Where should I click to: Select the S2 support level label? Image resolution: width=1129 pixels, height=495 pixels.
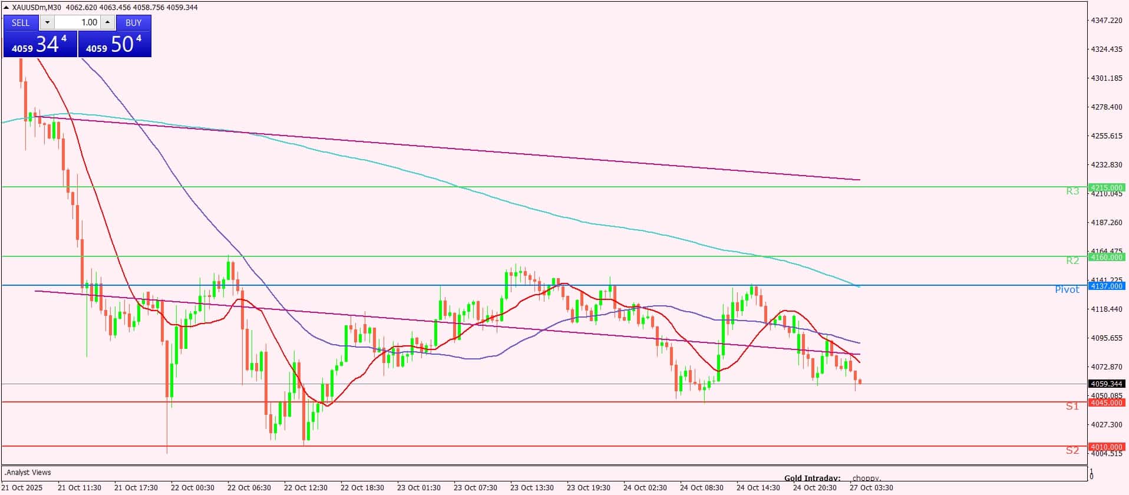pos(1072,450)
